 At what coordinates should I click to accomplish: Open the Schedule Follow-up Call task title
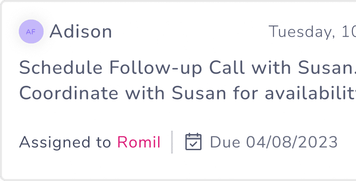[188, 68]
